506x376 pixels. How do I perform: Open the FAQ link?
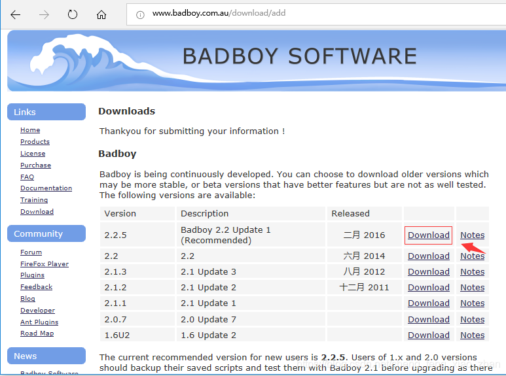[x=27, y=177]
